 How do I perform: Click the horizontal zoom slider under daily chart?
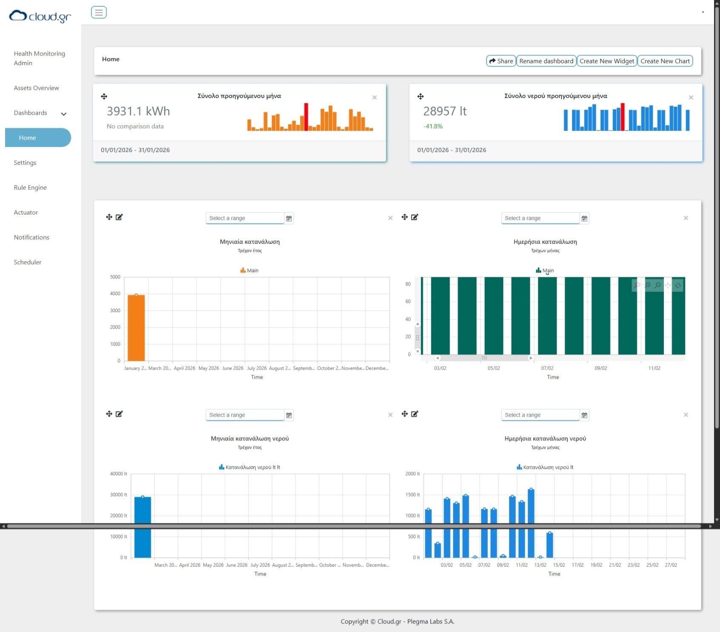pos(484,358)
